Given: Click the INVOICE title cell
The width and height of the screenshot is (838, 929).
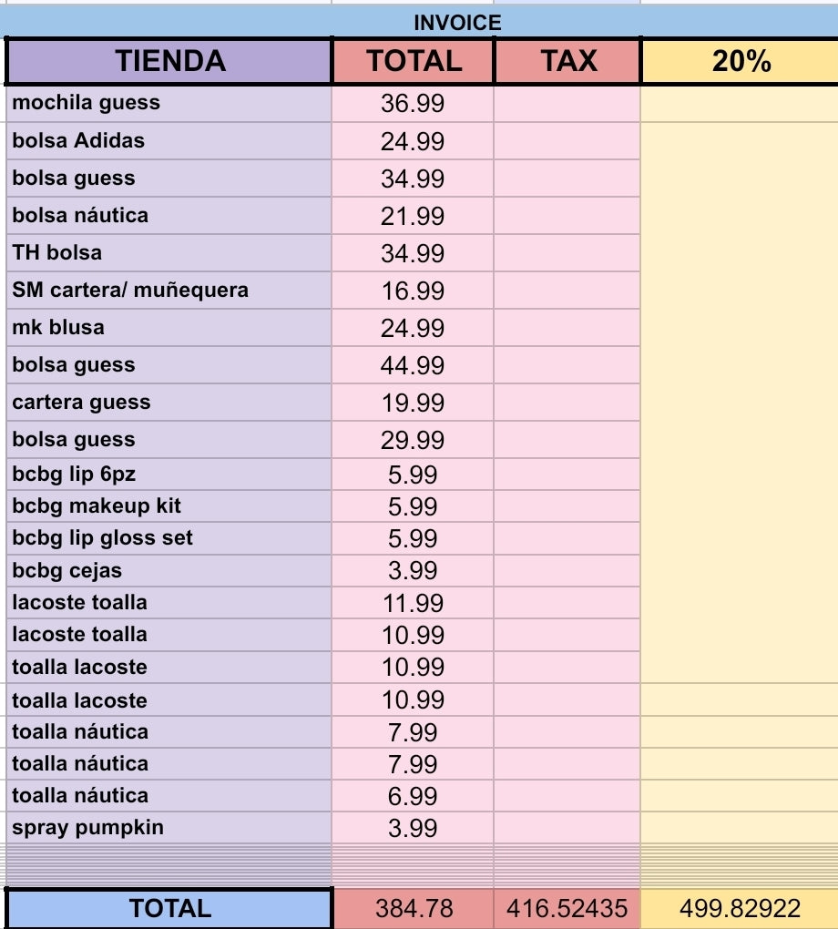Looking at the screenshot, I should pyautogui.click(x=457, y=23).
